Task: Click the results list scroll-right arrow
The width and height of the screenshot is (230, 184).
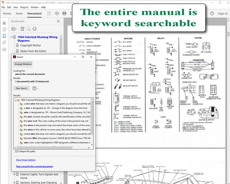Action: click(x=89, y=148)
